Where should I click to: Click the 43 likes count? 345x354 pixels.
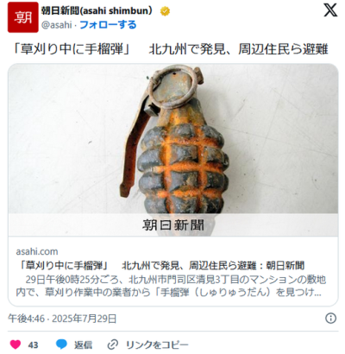tap(33, 345)
